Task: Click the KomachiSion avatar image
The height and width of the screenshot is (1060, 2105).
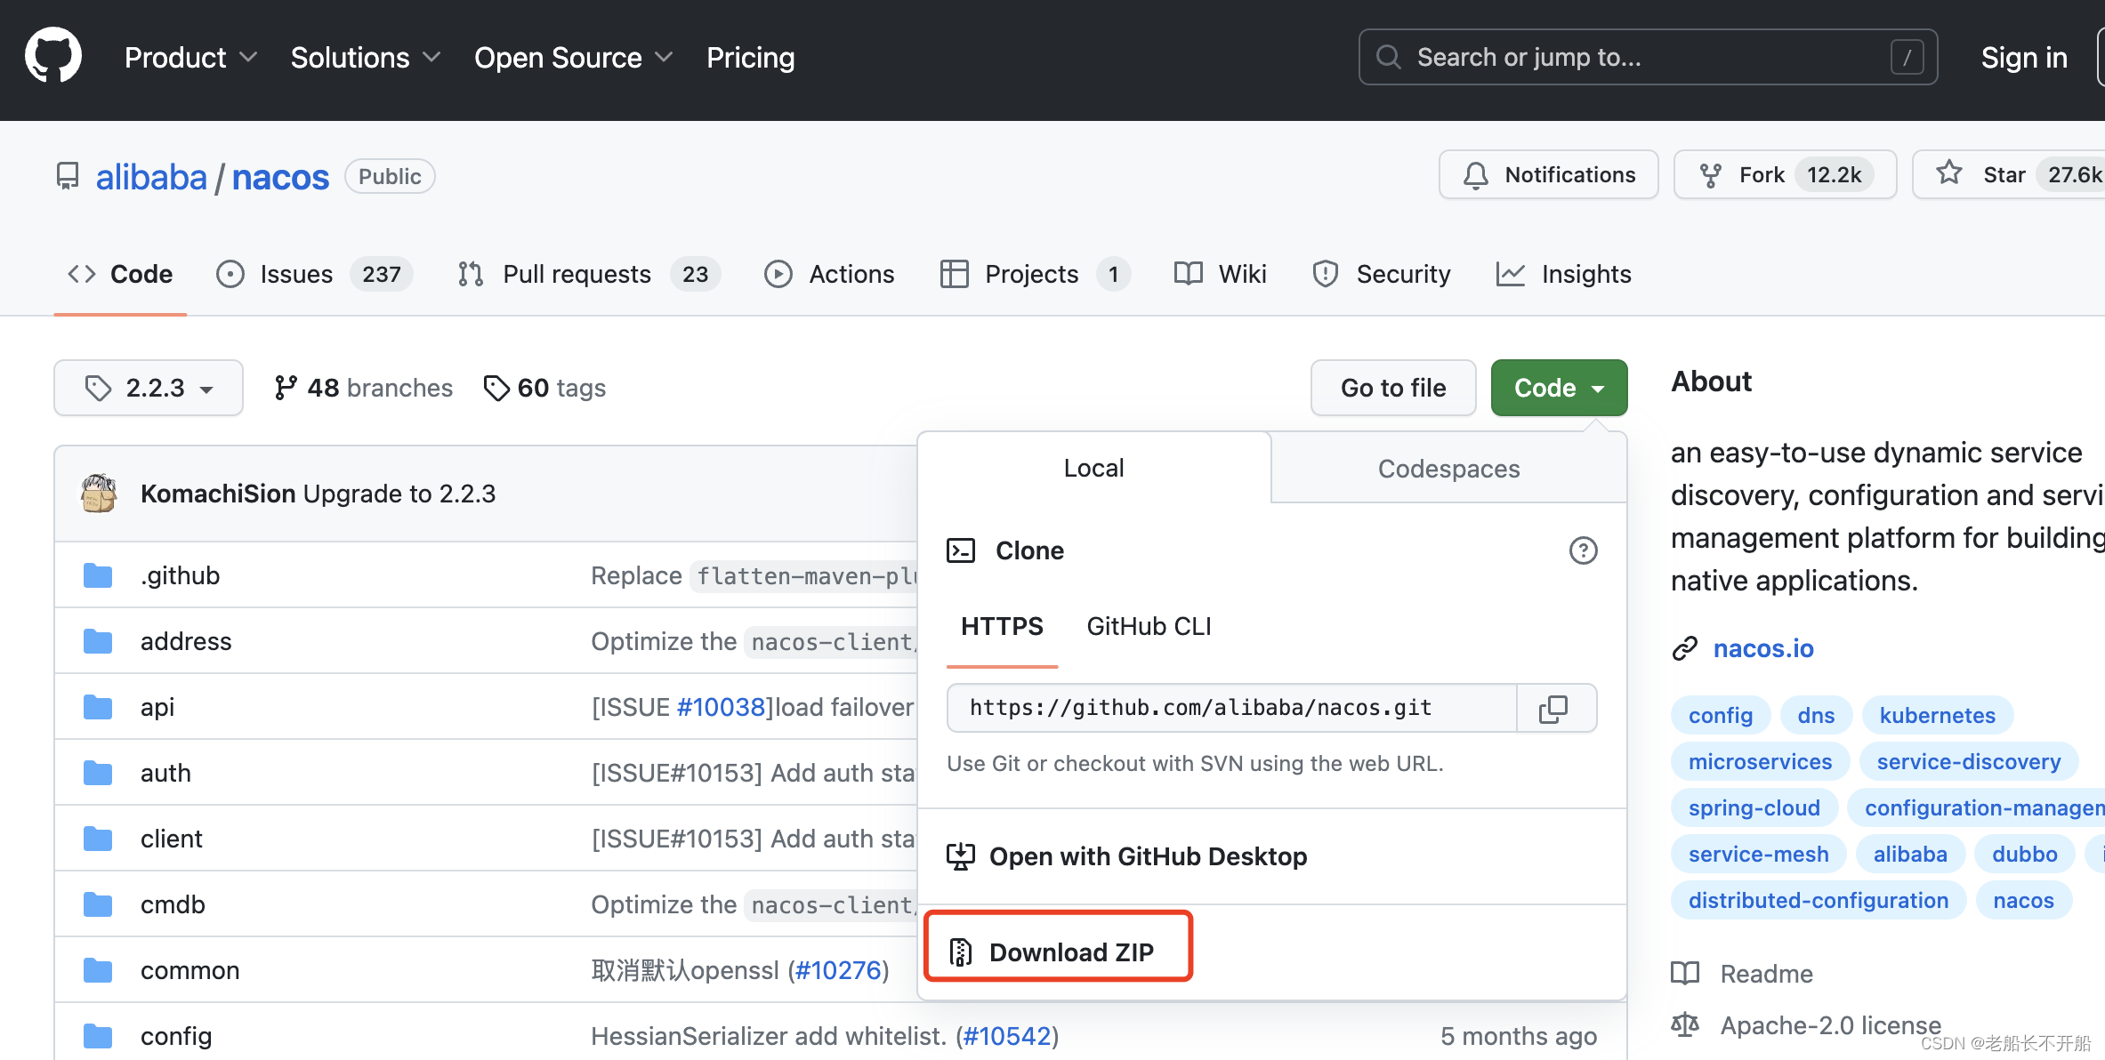Action: [99, 493]
